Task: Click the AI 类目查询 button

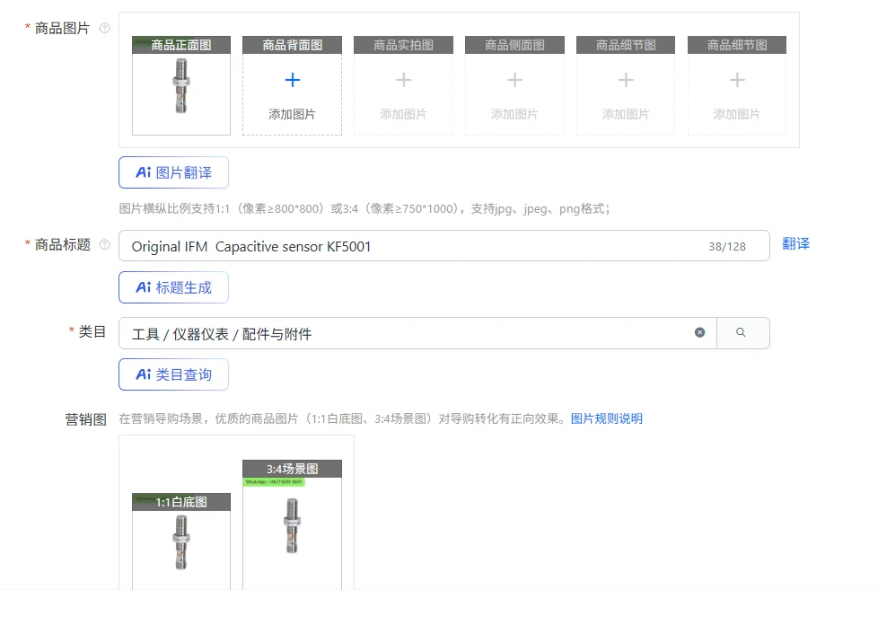Action: pos(173,374)
